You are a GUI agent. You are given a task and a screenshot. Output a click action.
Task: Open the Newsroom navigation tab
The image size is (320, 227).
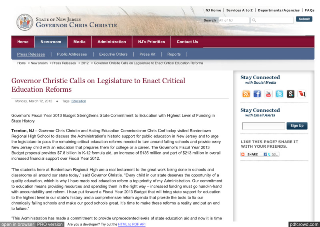click(51, 42)
